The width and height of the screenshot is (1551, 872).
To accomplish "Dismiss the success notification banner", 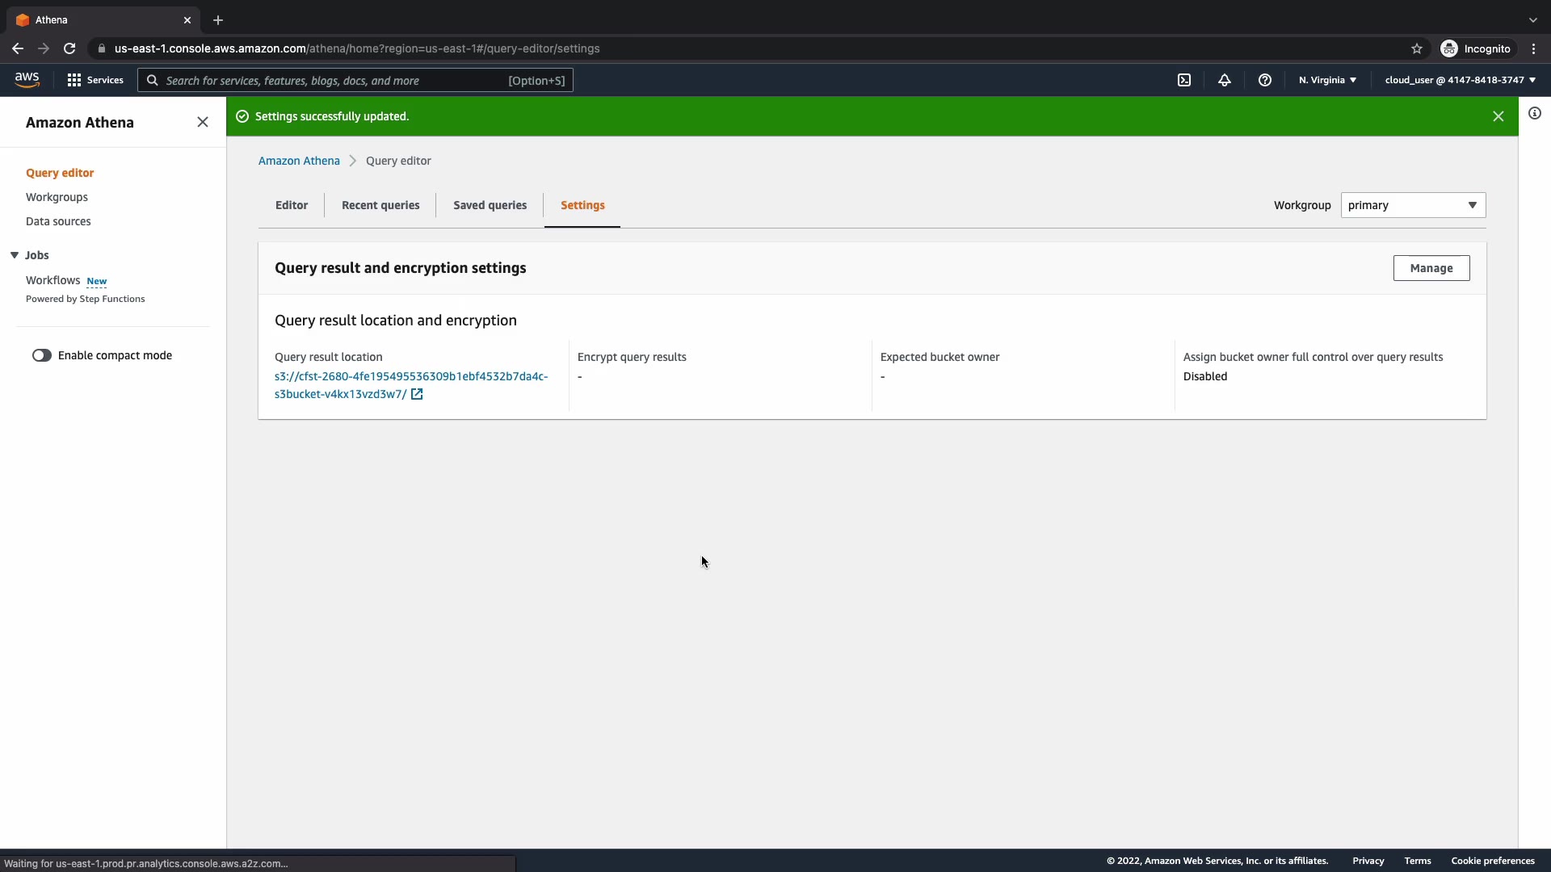I will pos(1498,116).
